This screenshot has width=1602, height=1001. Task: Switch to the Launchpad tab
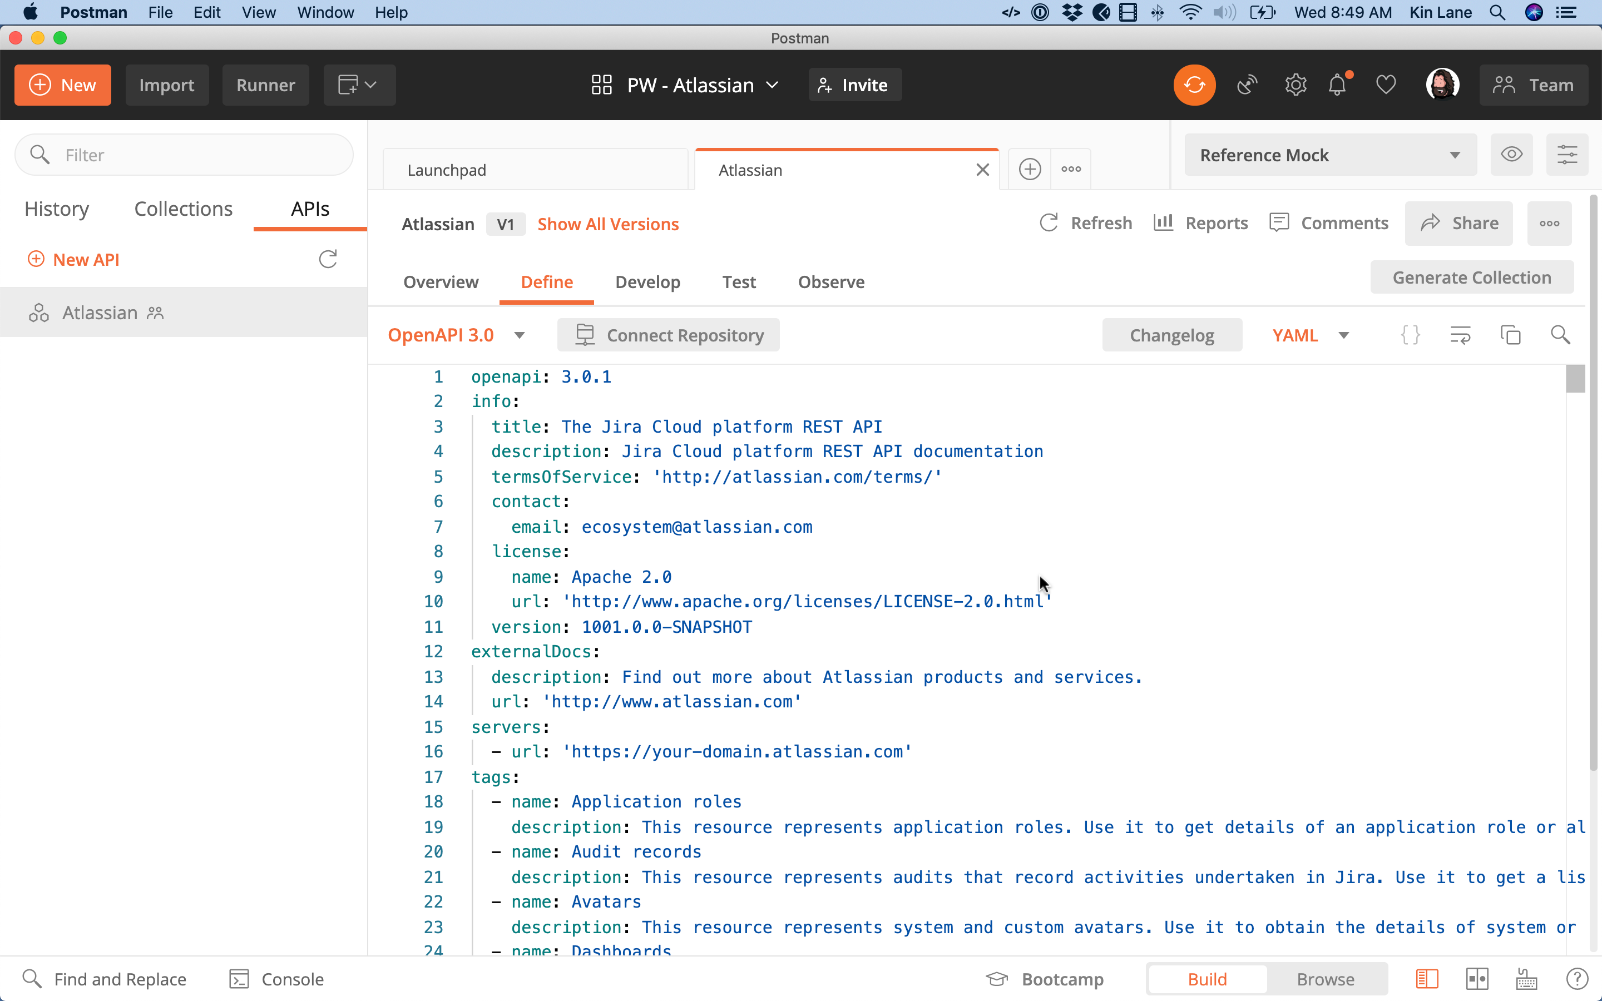536,170
